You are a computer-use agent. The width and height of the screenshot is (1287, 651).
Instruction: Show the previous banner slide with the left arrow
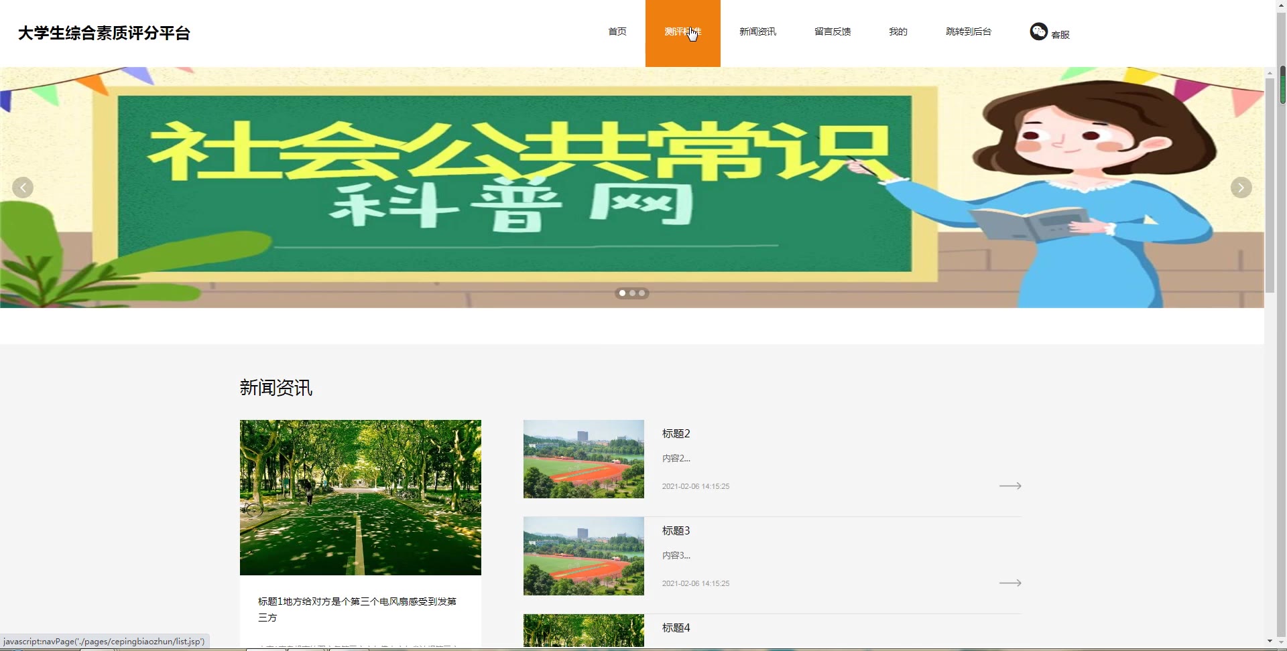click(23, 188)
